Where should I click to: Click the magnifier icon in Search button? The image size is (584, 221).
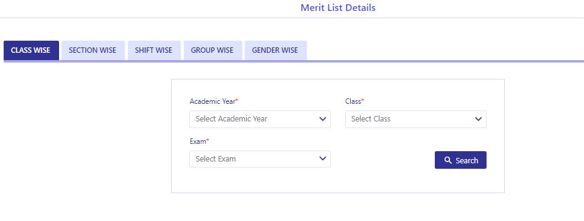448,160
